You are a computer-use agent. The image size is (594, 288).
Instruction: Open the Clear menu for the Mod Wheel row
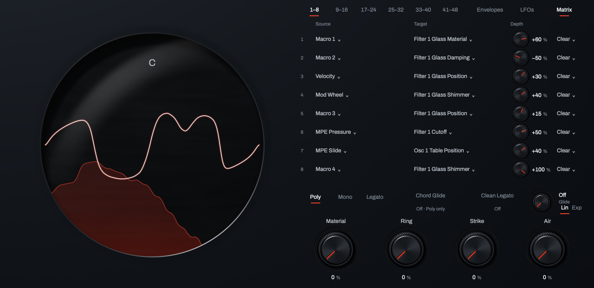pyautogui.click(x=566, y=95)
